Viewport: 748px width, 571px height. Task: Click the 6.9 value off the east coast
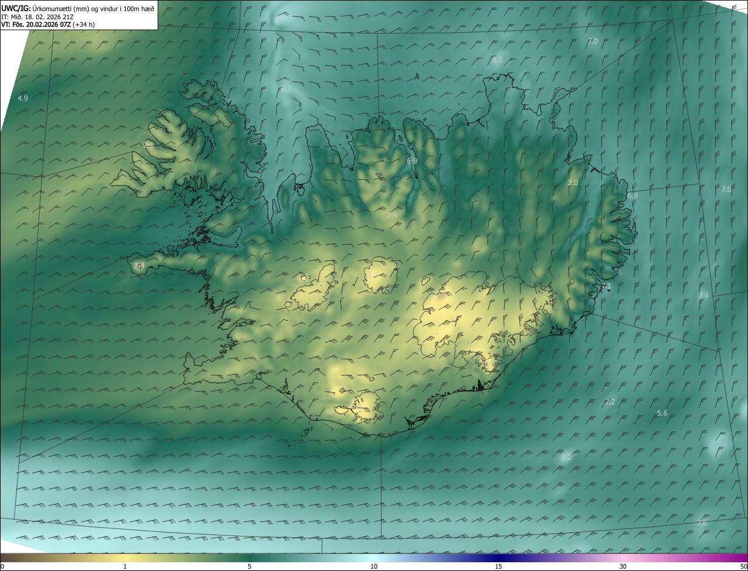[x=632, y=196]
